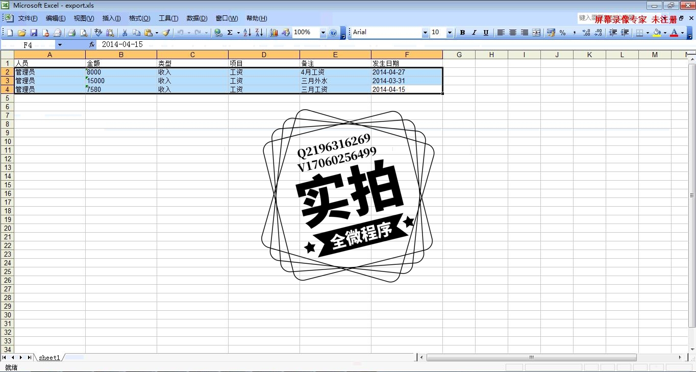
Task: Select row 10 header
Action: point(7,141)
